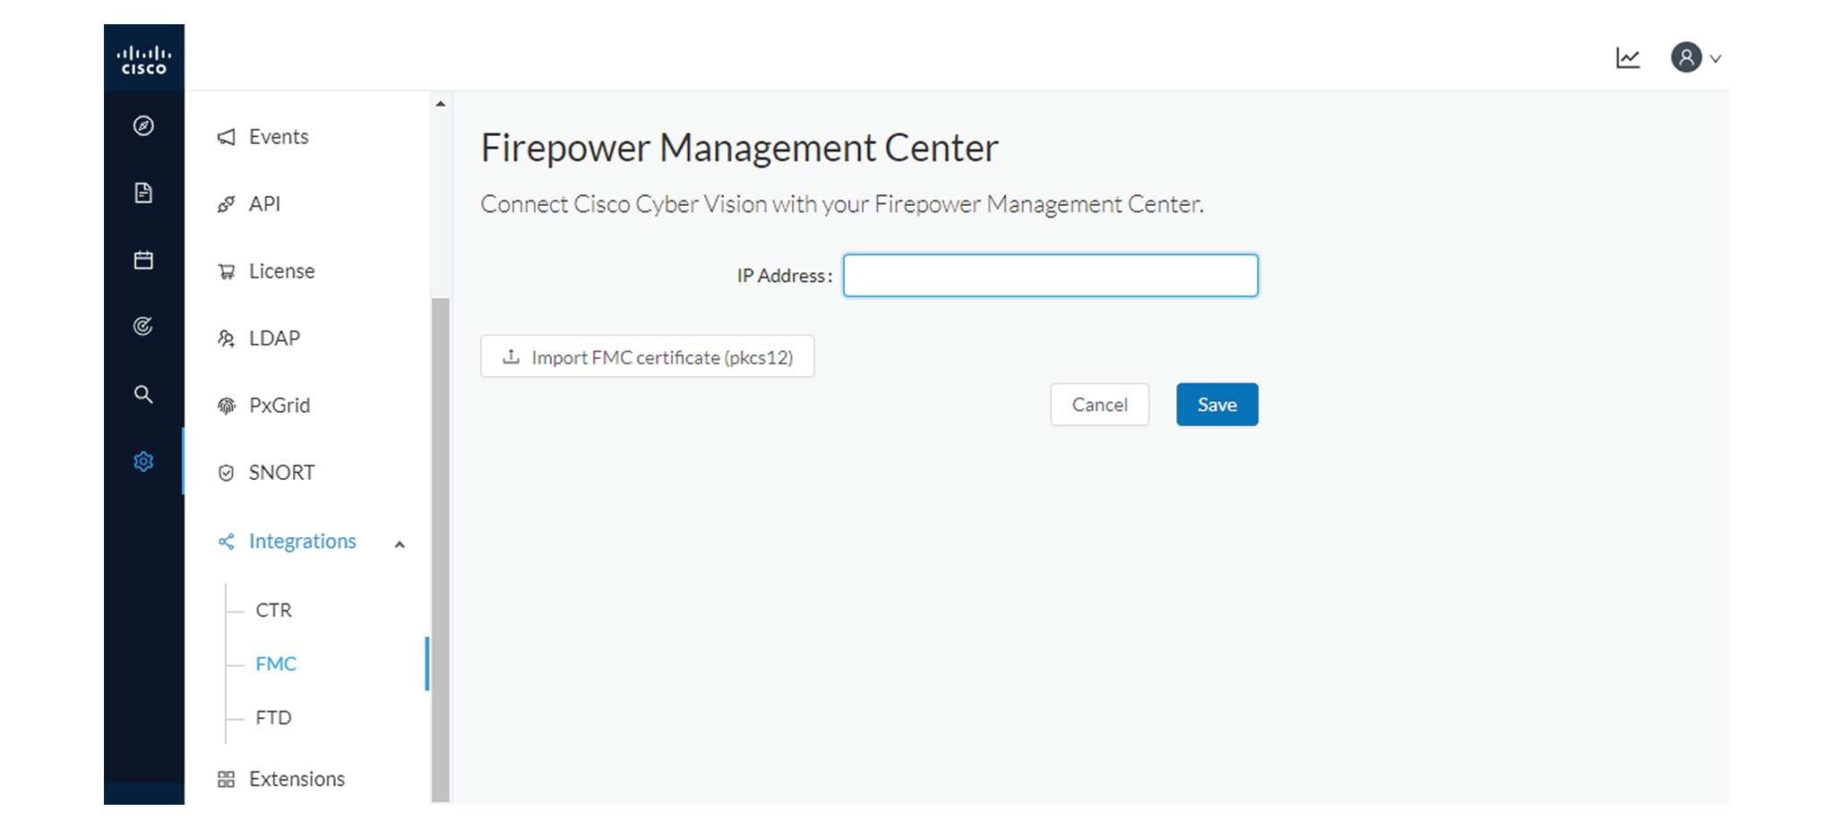
Task: Switch to the SNORT section
Action: coord(281,472)
